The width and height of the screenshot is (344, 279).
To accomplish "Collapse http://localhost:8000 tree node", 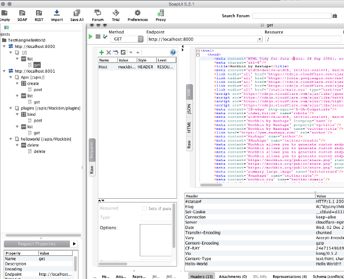I will (4, 46).
